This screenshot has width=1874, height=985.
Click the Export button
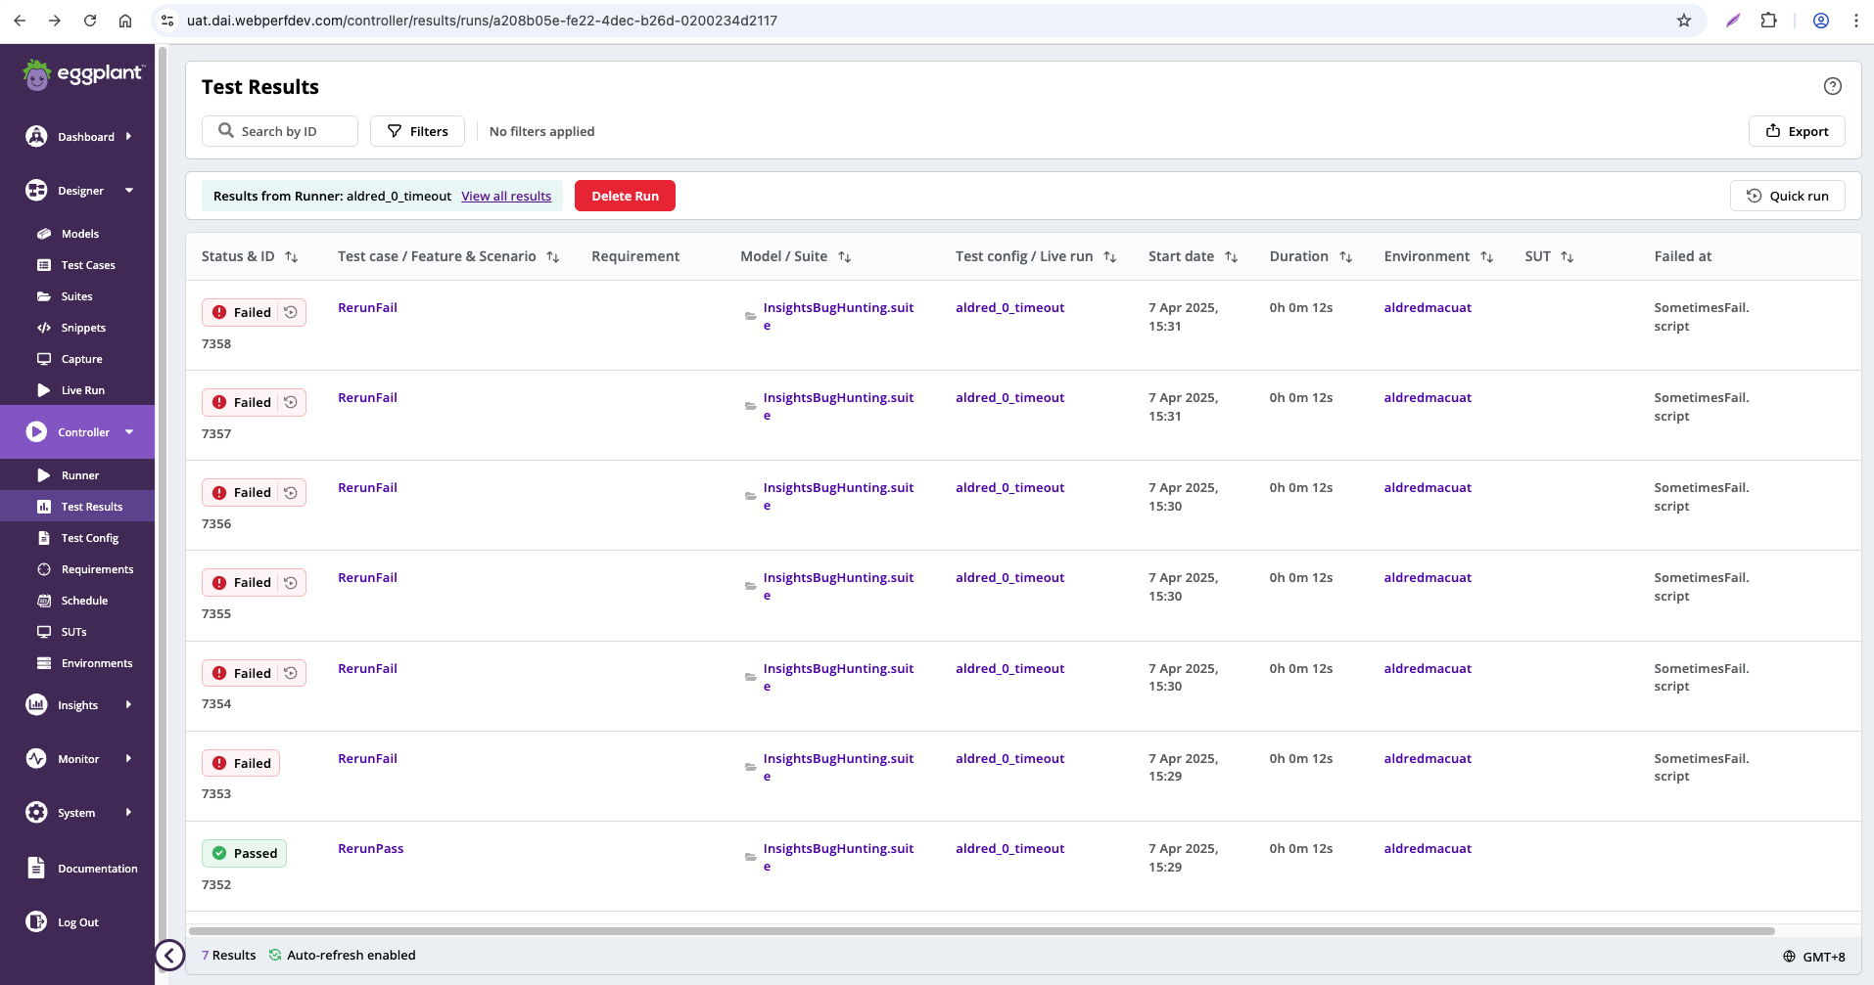pyautogui.click(x=1797, y=131)
